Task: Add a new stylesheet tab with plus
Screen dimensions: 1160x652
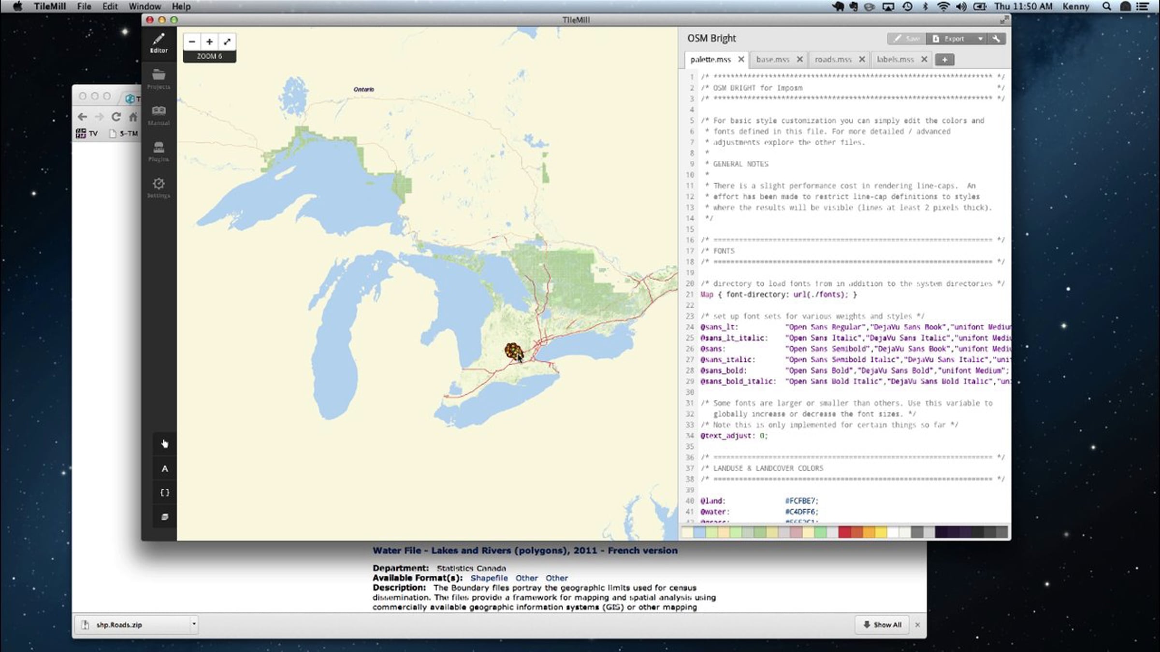Action: [x=944, y=59]
